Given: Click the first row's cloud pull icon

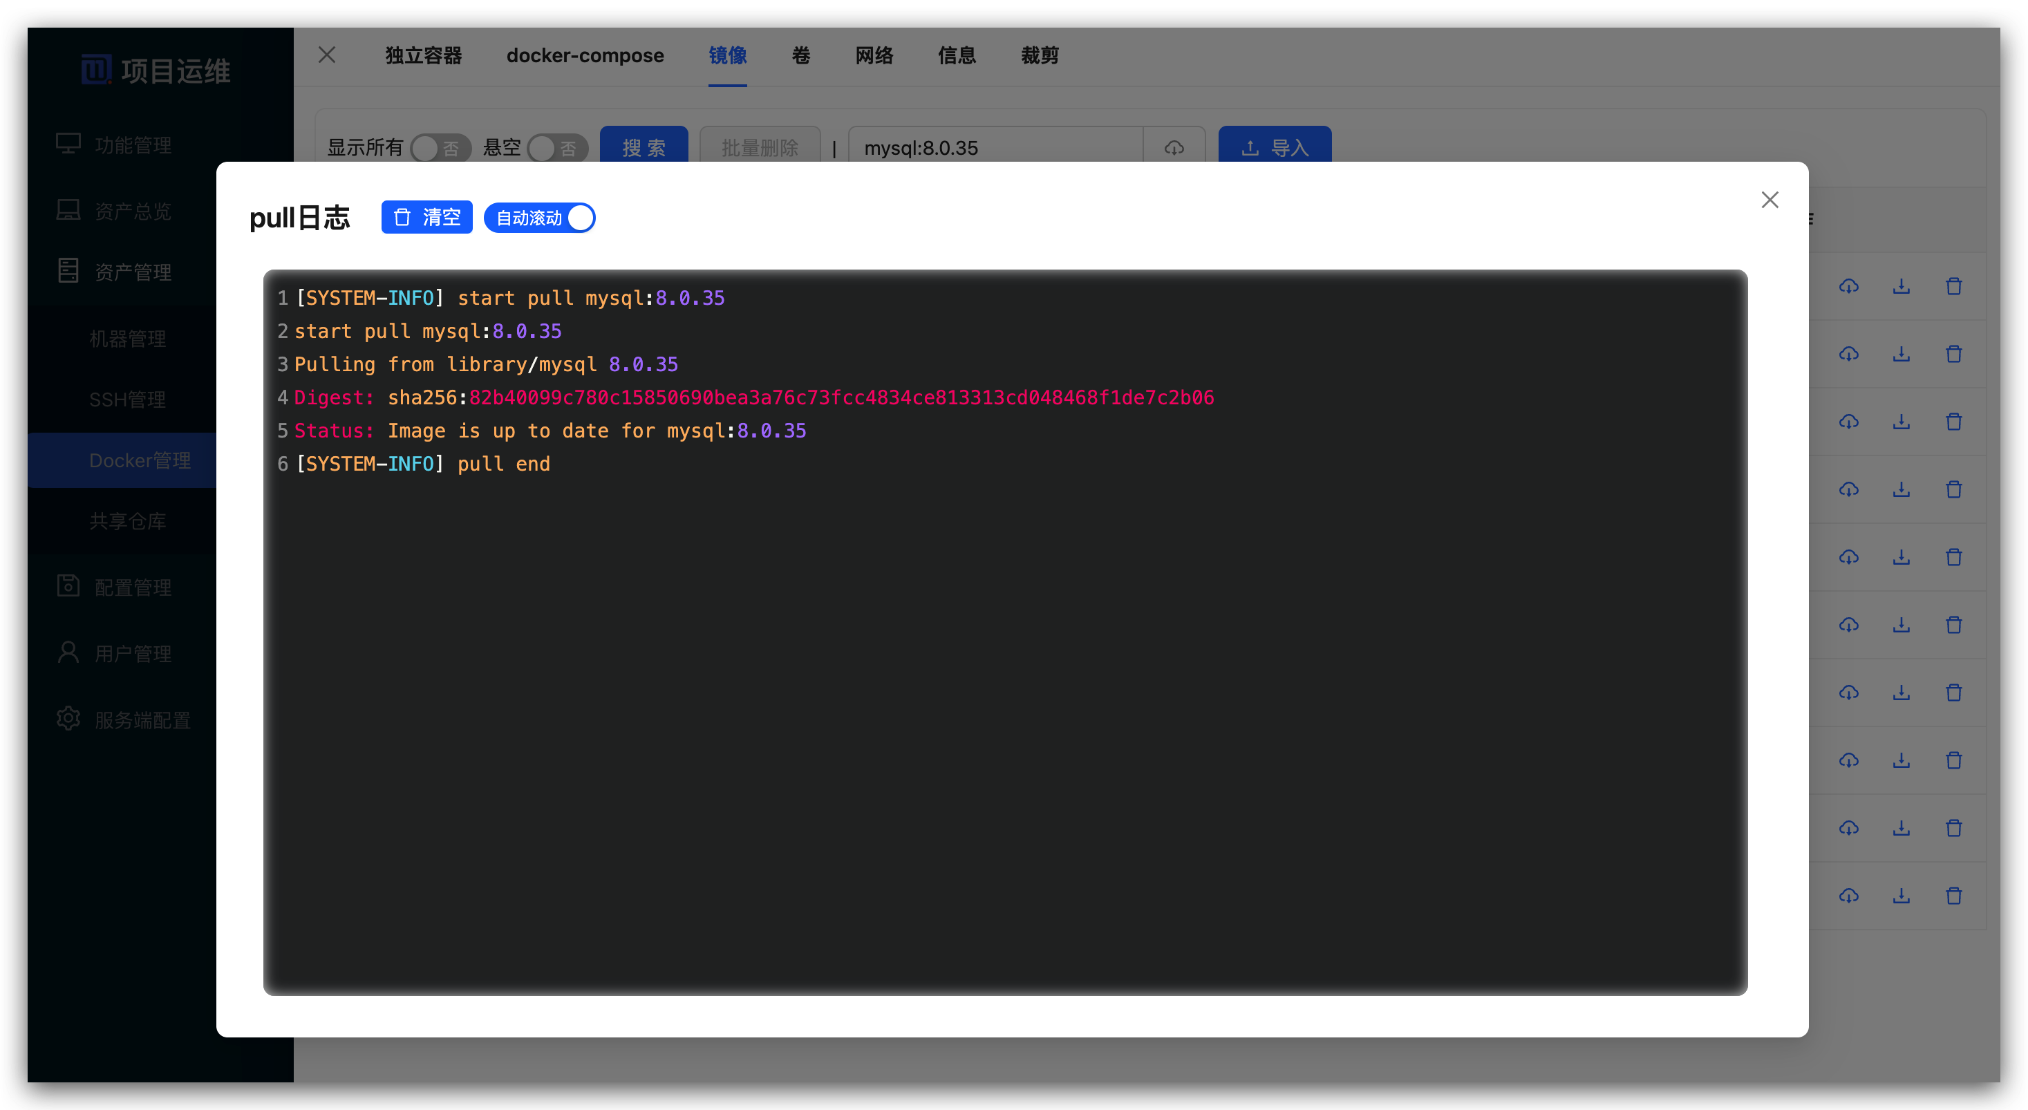Looking at the screenshot, I should point(1848,287).
